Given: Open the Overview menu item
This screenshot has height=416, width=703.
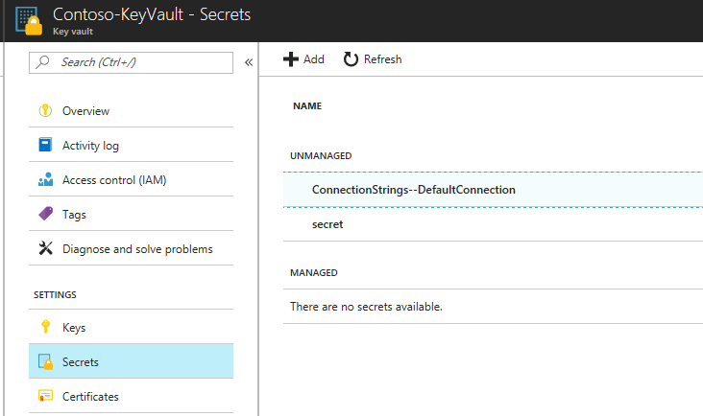Looking at the screenshot, I should (x=85, y=111).
